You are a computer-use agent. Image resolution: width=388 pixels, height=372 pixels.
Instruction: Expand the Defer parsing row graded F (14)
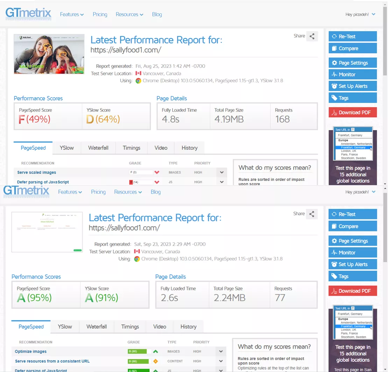222,182
